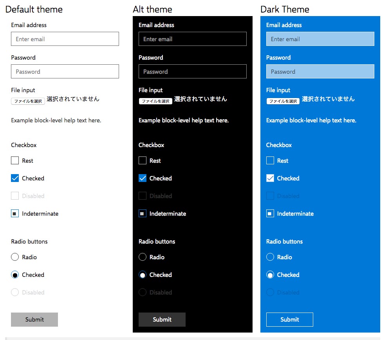Select the Checked radio button in Alt theme
390x340 pixels.
coord(143,275)
